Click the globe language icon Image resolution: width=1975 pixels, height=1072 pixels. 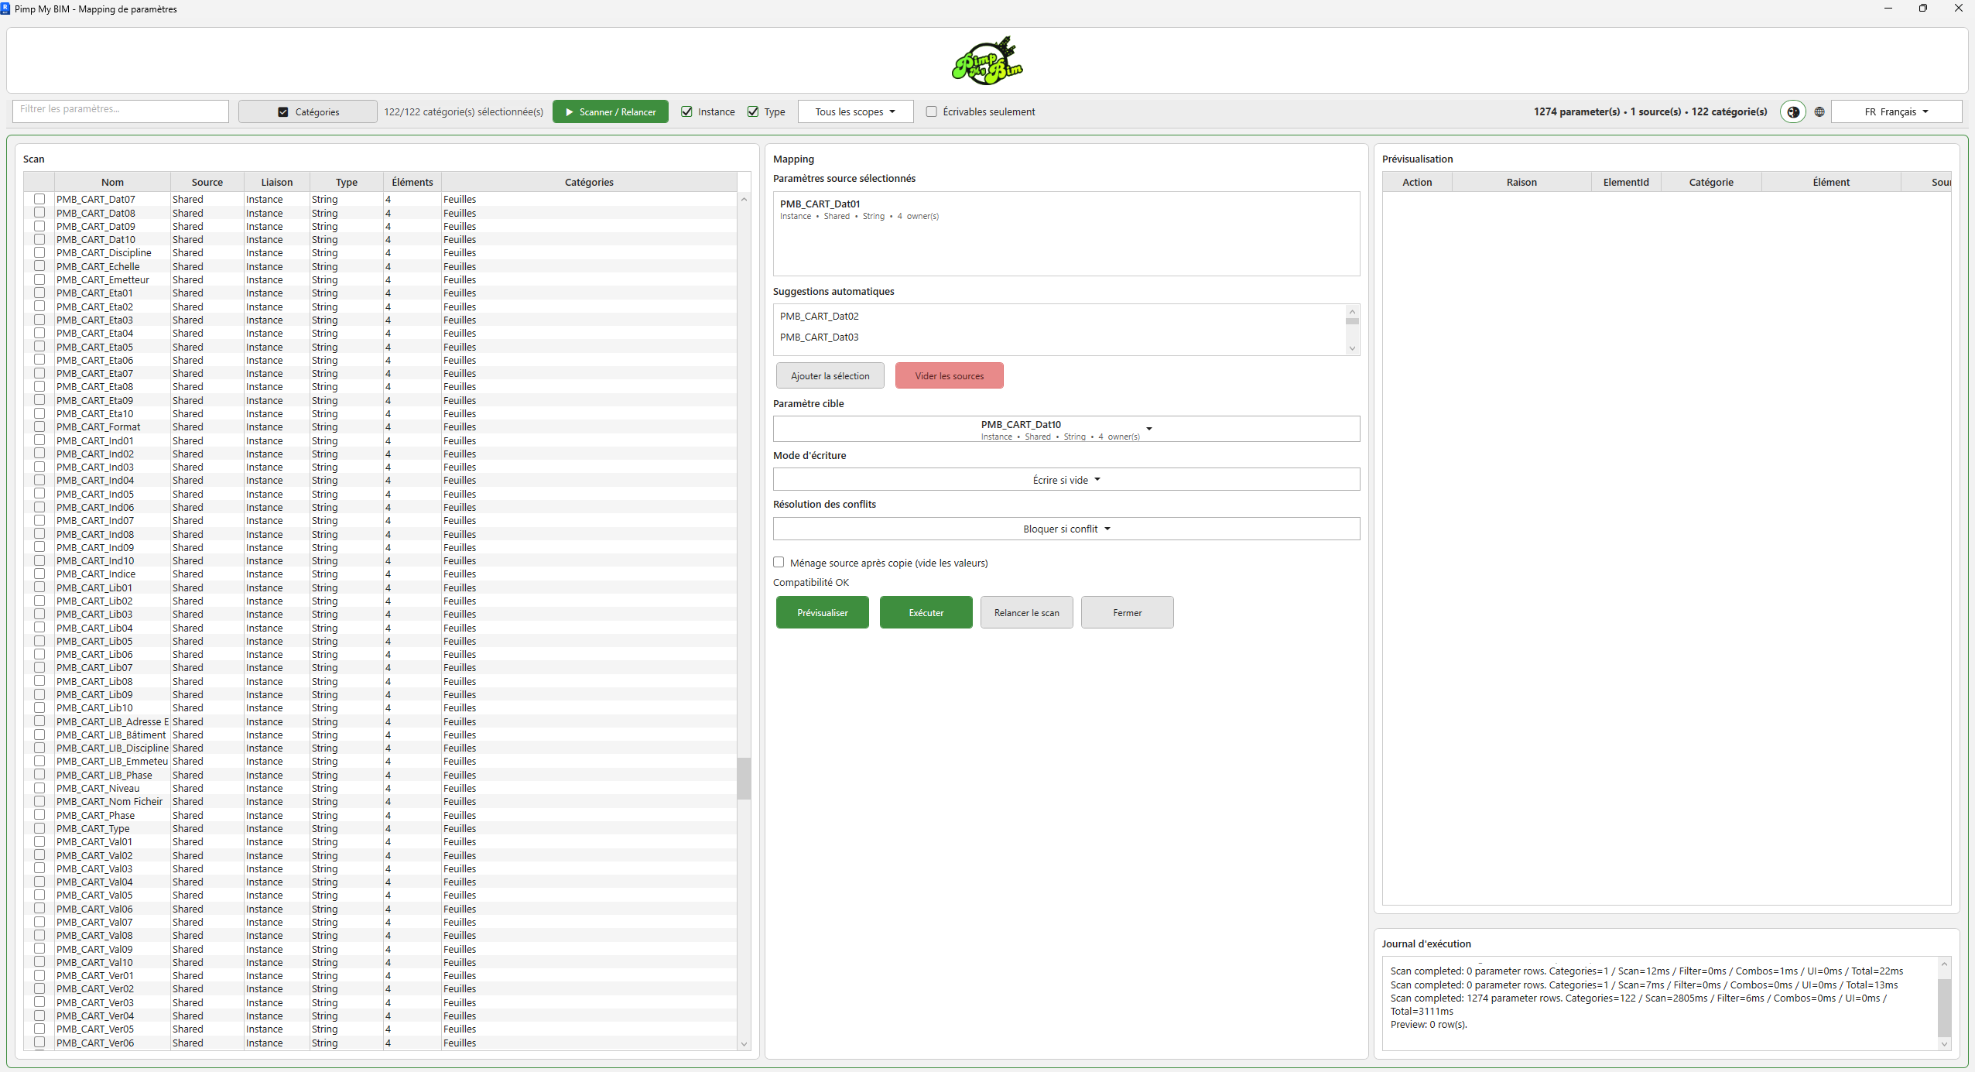coord(1819,111)
